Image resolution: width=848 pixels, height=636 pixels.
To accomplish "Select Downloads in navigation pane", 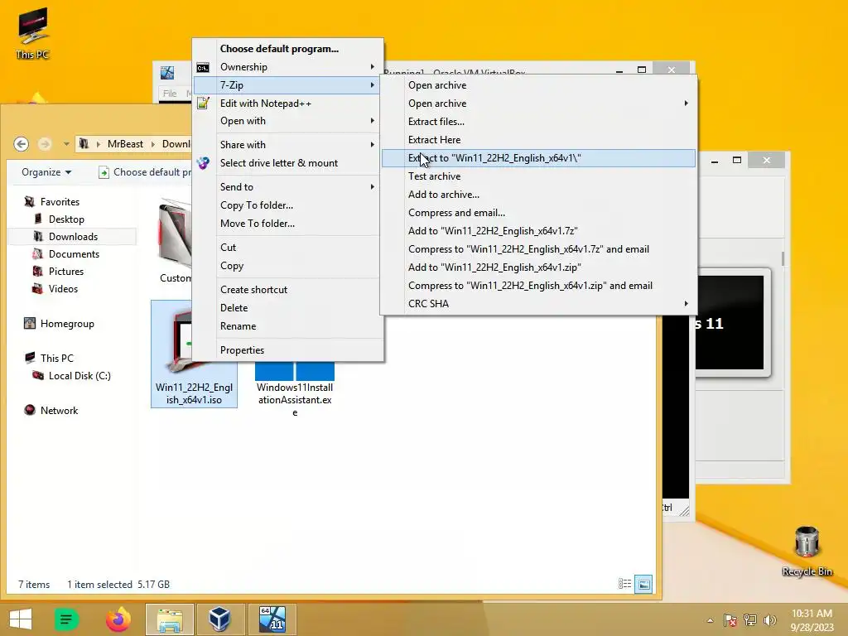I will click(x=73, y=236).
